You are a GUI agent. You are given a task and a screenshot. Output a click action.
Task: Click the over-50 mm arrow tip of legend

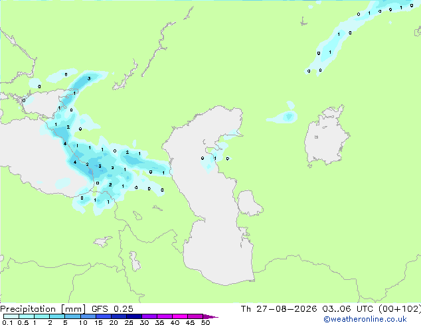[x=210, y=316]
